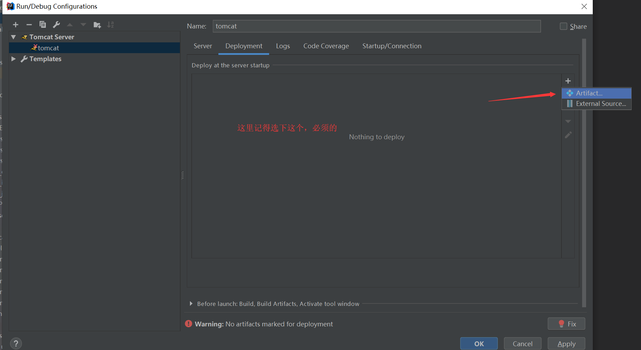Sort configurations alphabetically icon
Viewport: 641px width, 350px height.
click(110, 25)
